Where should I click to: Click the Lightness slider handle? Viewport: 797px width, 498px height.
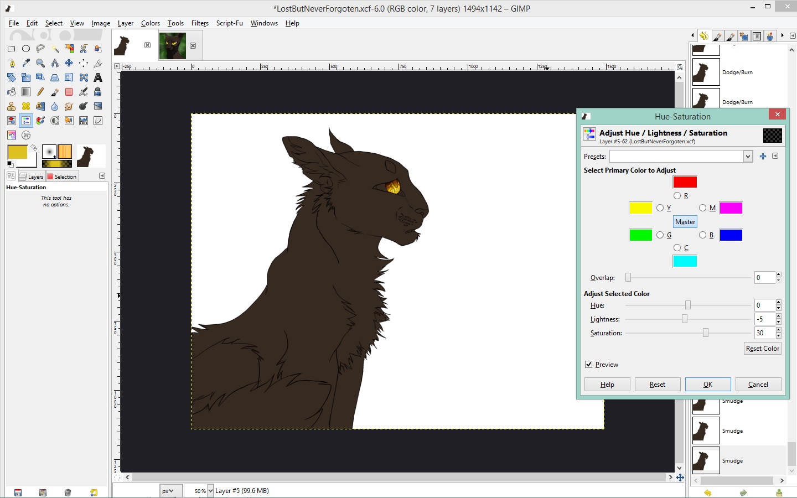point(685,319)
